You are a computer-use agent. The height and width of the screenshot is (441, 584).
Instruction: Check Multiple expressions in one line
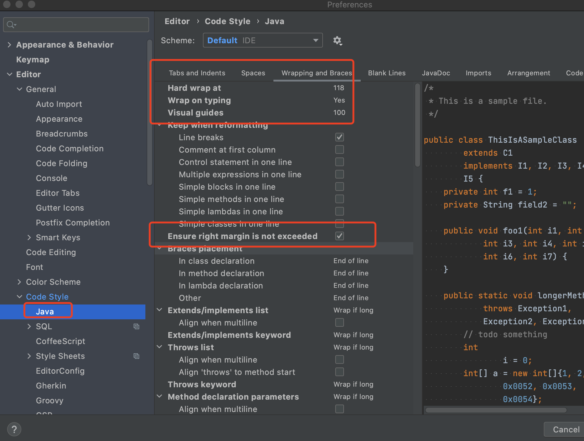[x=340, y=174]
